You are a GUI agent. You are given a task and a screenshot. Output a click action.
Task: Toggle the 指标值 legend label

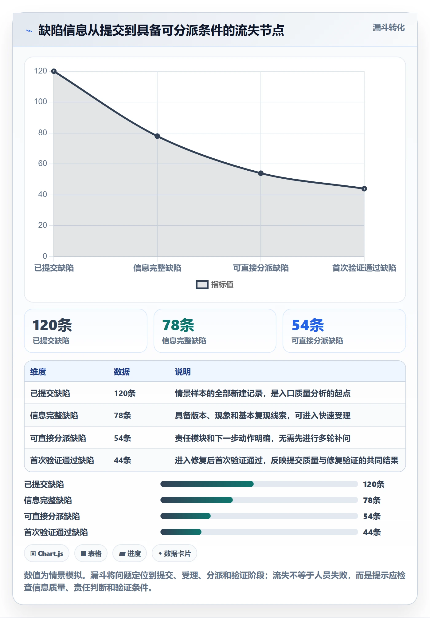pyautogui.click(x=222, y=285)
